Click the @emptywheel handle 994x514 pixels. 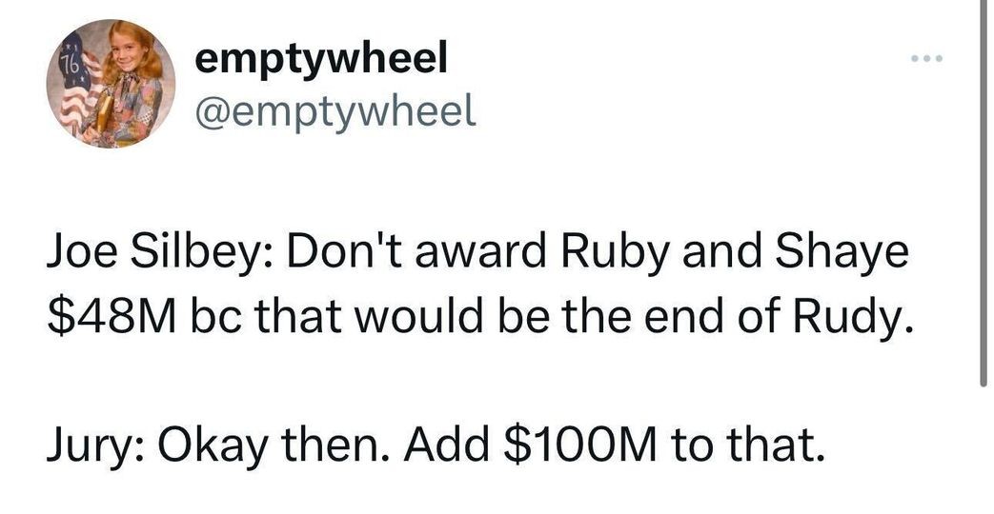coord(334,113)
